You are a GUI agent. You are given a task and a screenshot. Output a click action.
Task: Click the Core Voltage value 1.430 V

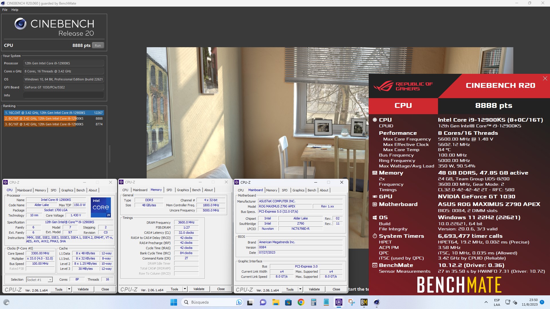pyautogui.click(x=76, y=215)
